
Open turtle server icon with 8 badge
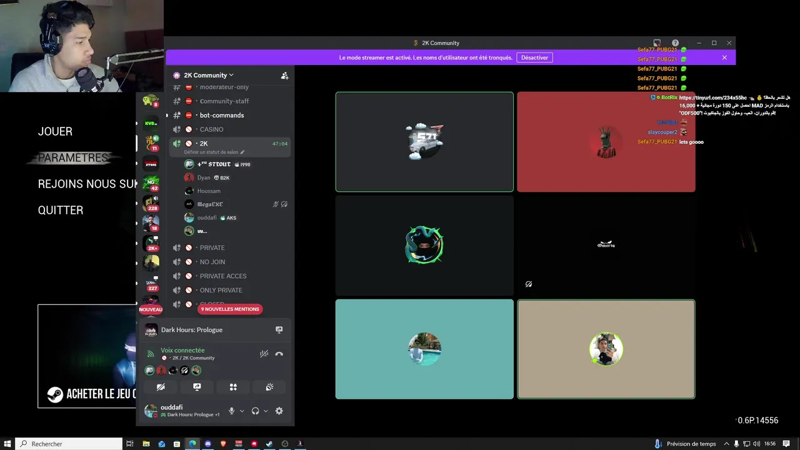pos(150,100)
